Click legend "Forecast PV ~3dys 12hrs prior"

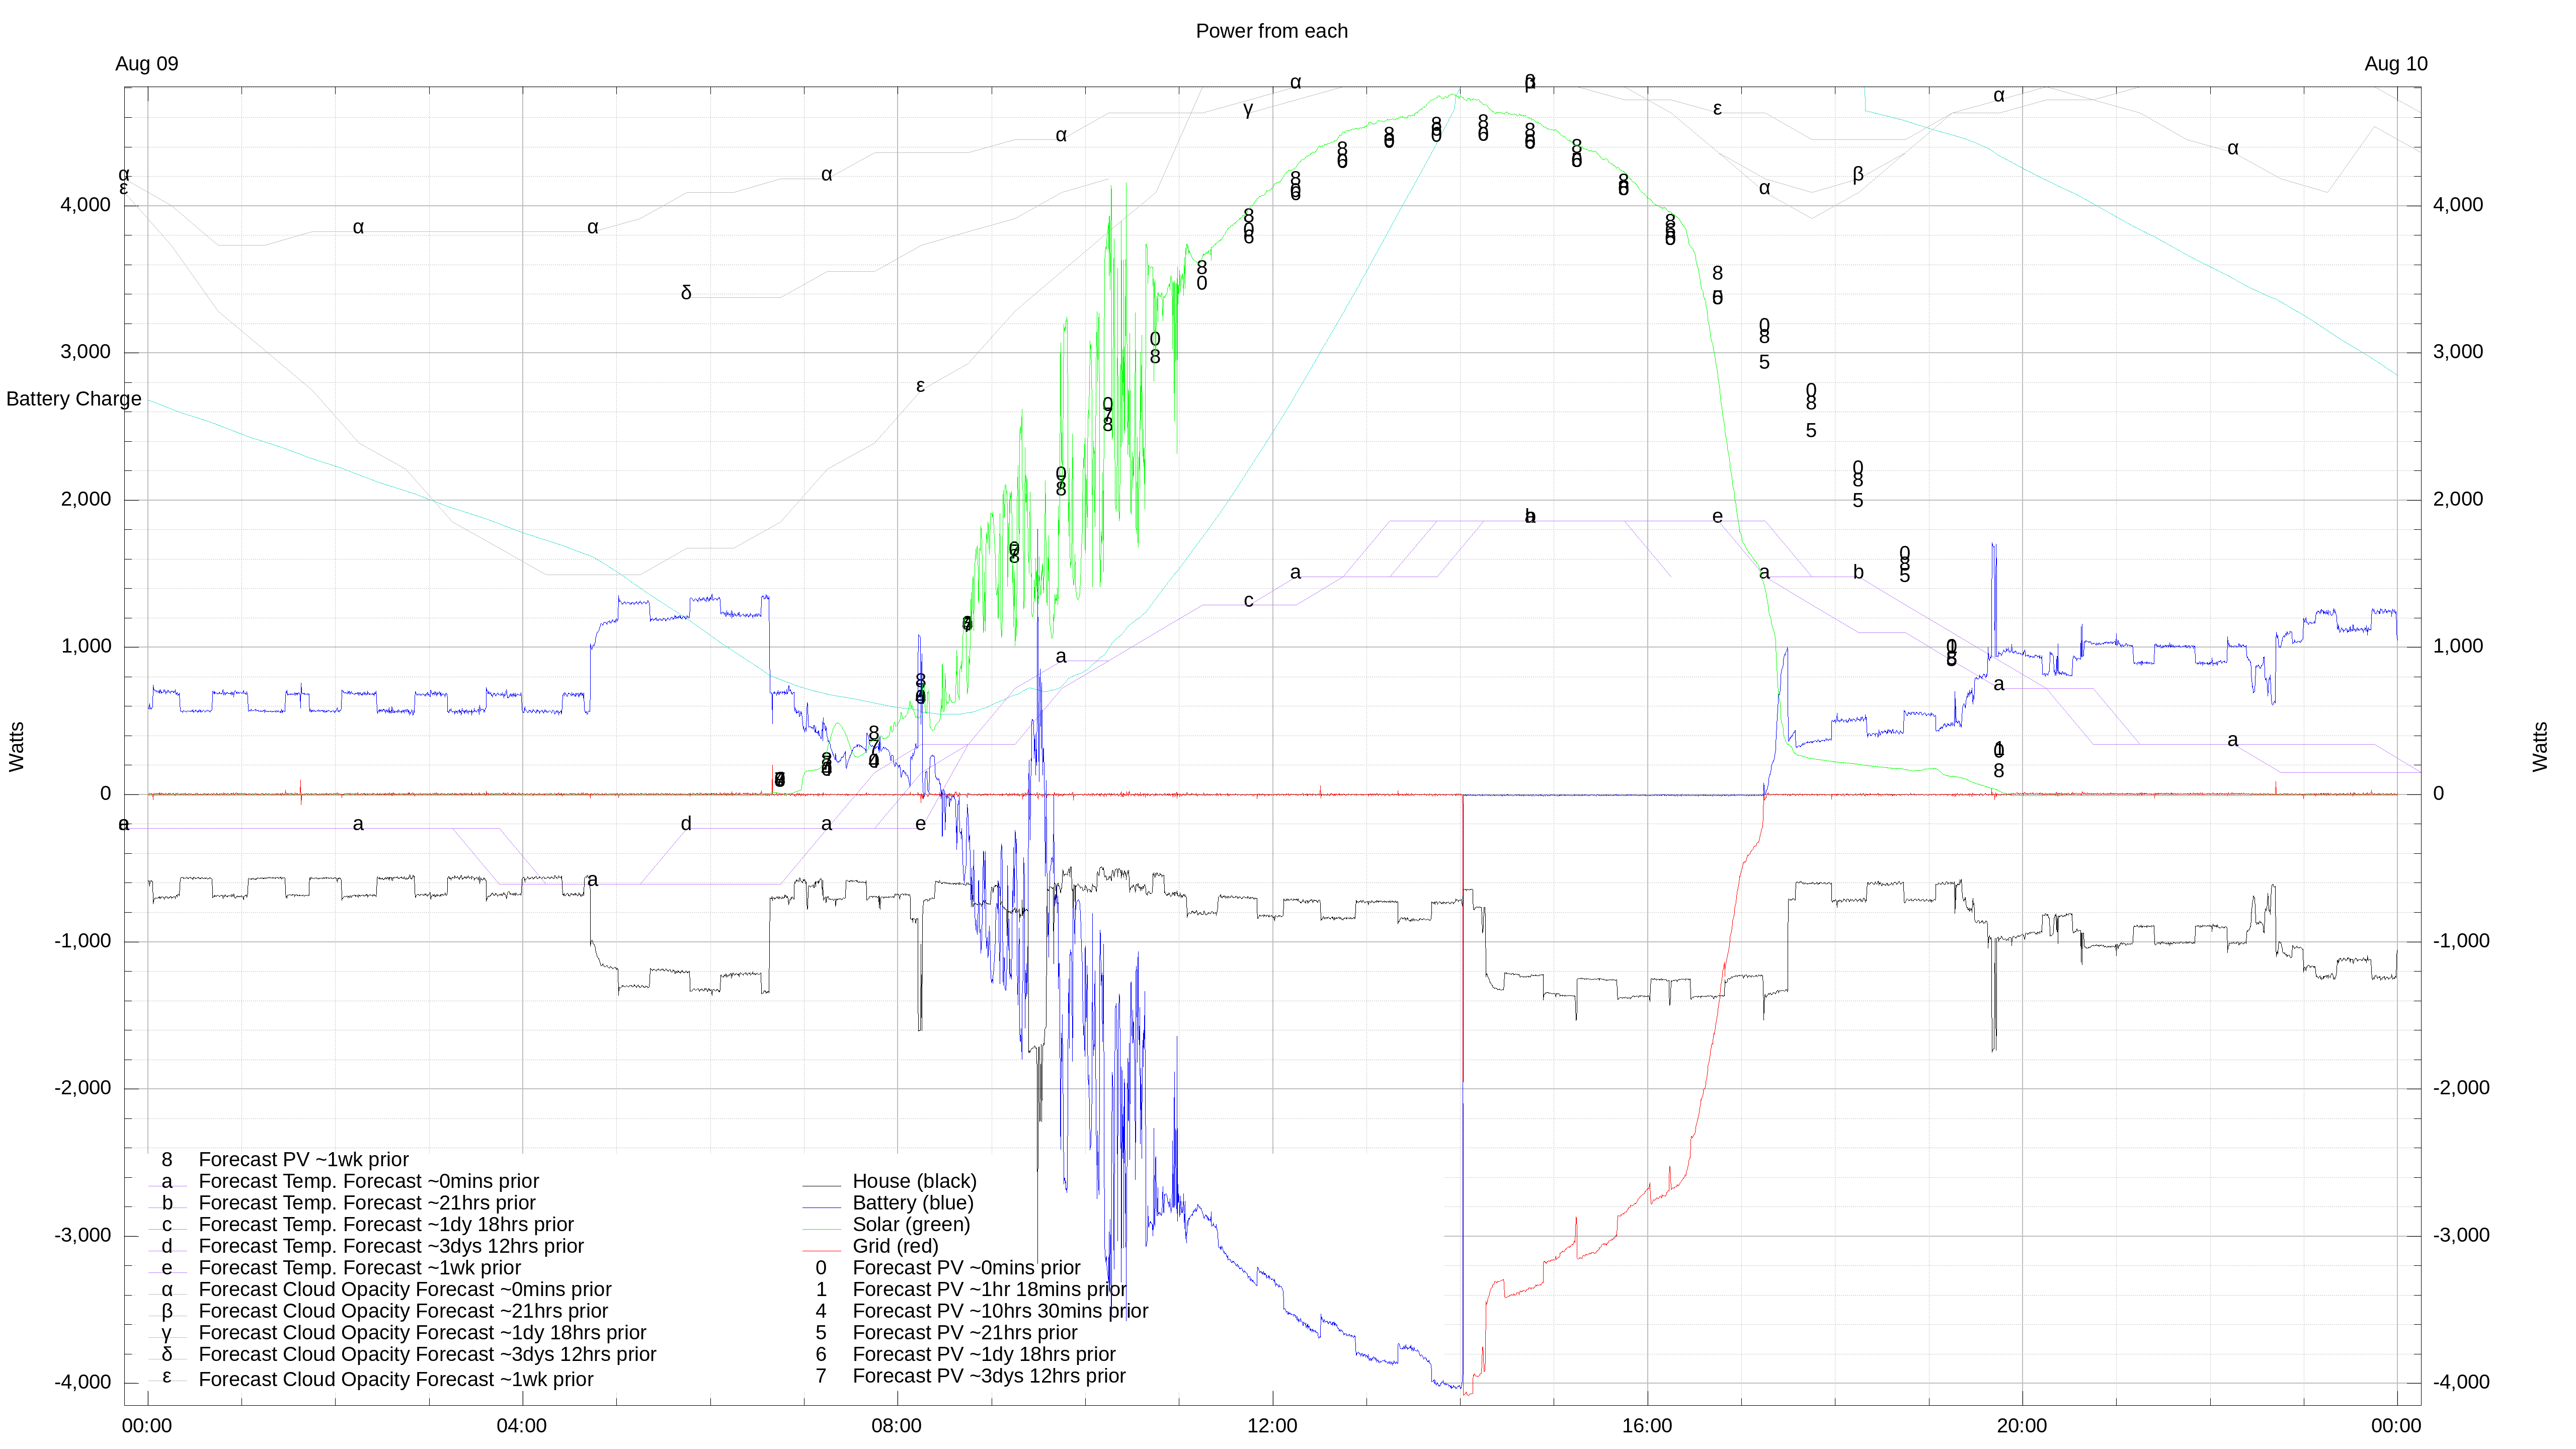[989, 1377]
